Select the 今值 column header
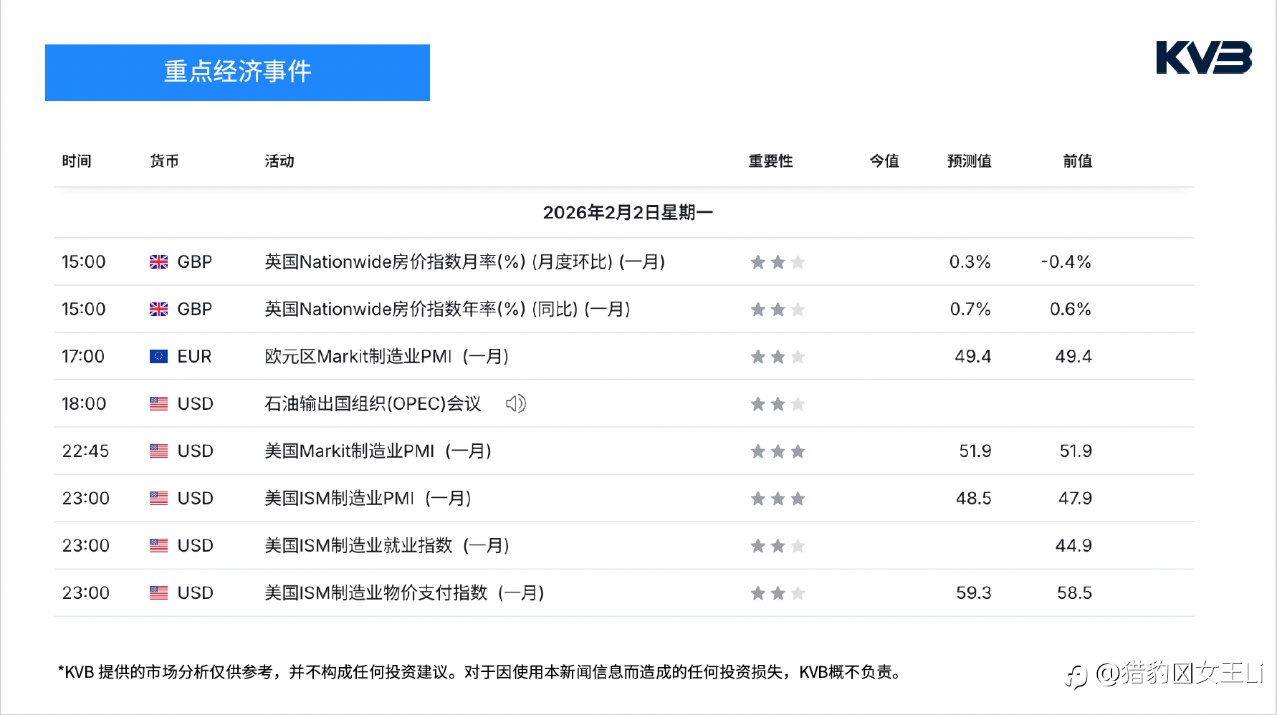Viewport: 1277px width, 715px height. point(884,161)
